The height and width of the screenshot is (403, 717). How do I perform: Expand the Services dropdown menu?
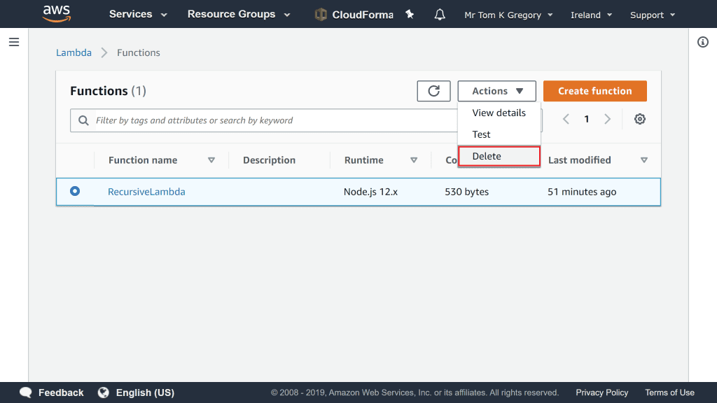point(138,15)
